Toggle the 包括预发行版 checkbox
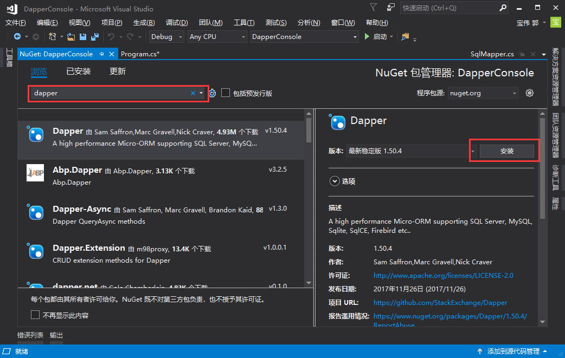 [x=226, y=93]
